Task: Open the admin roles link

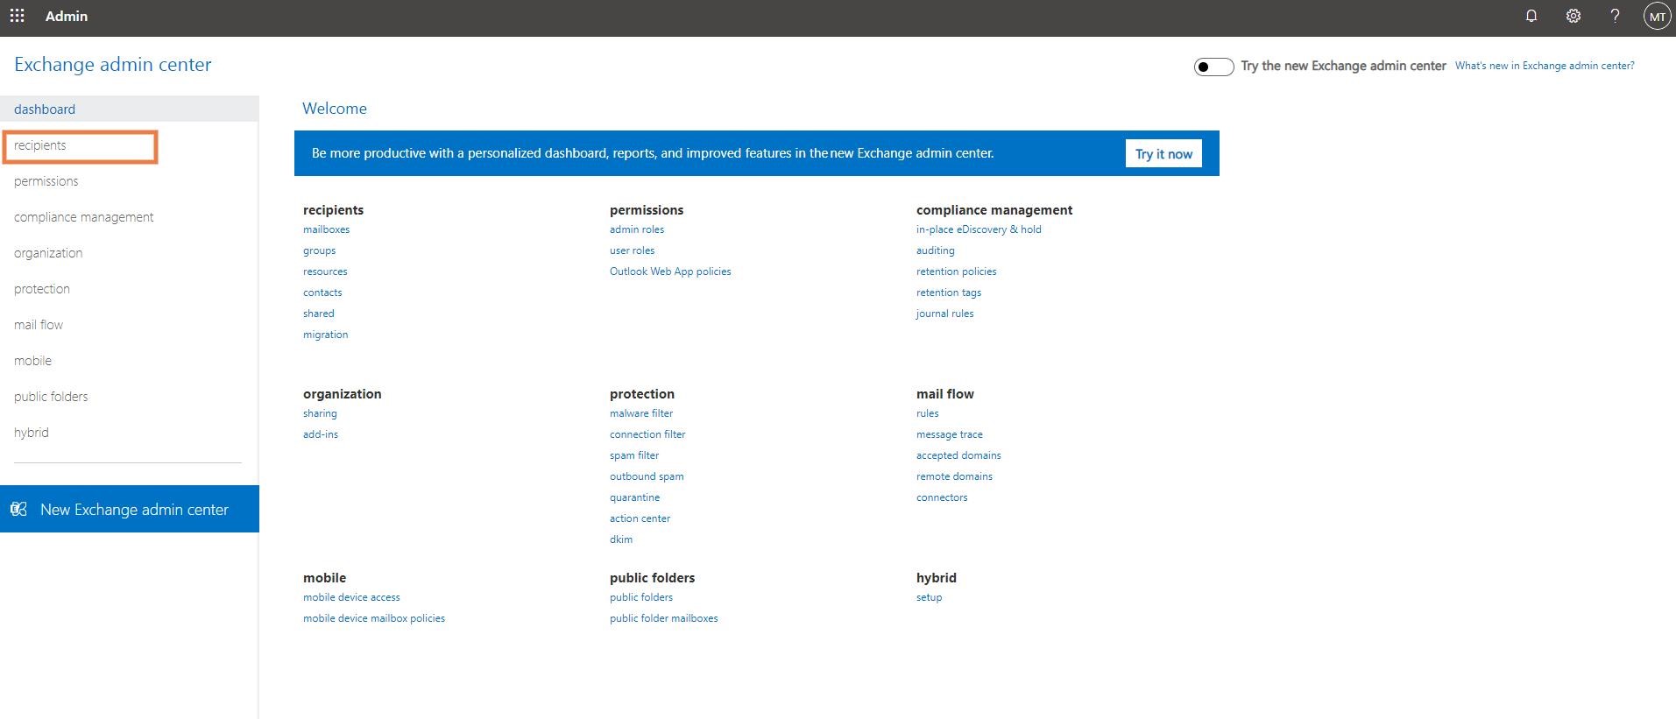Action: pos(637,229)
